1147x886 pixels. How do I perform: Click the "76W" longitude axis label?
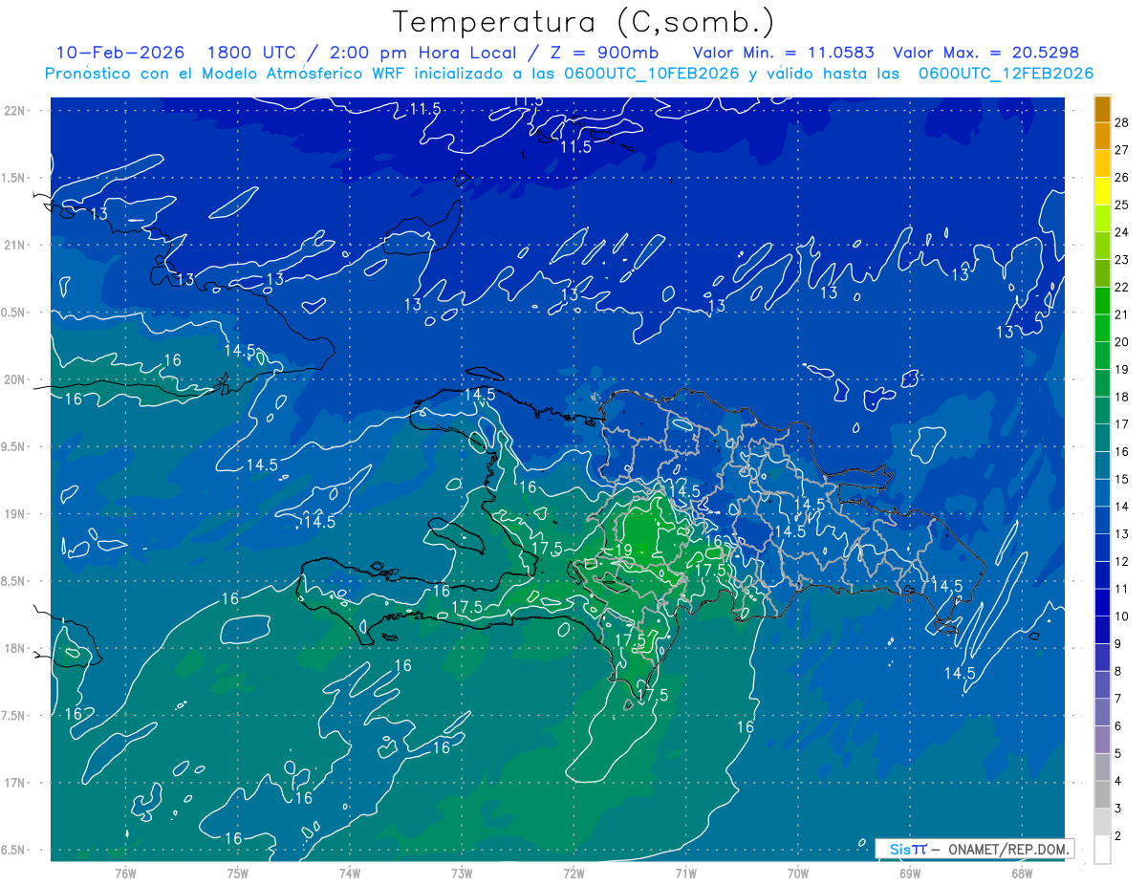[125, 874]
